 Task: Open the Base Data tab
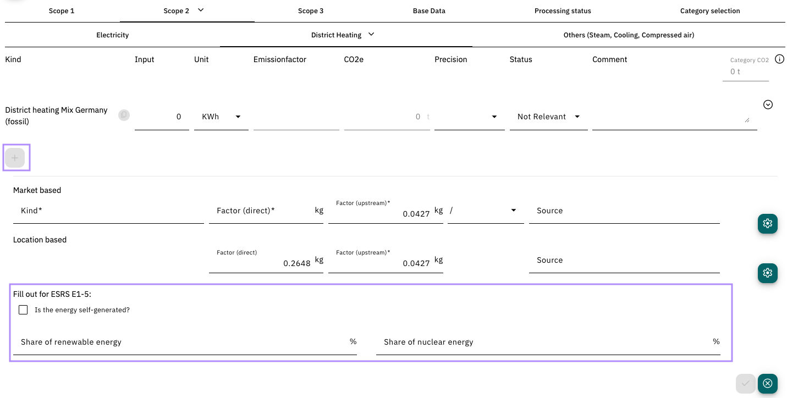(x=429, y=10)
